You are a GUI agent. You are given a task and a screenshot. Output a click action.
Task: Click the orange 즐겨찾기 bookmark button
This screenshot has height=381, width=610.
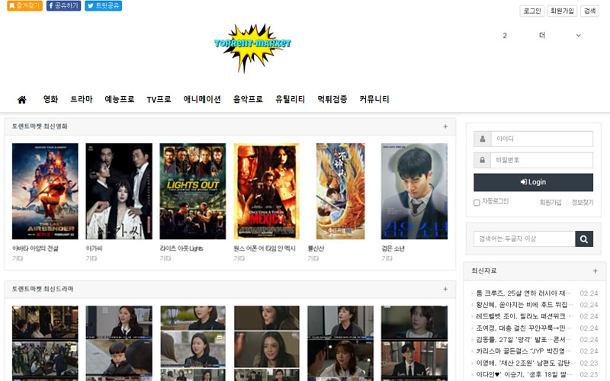(25, 5)
